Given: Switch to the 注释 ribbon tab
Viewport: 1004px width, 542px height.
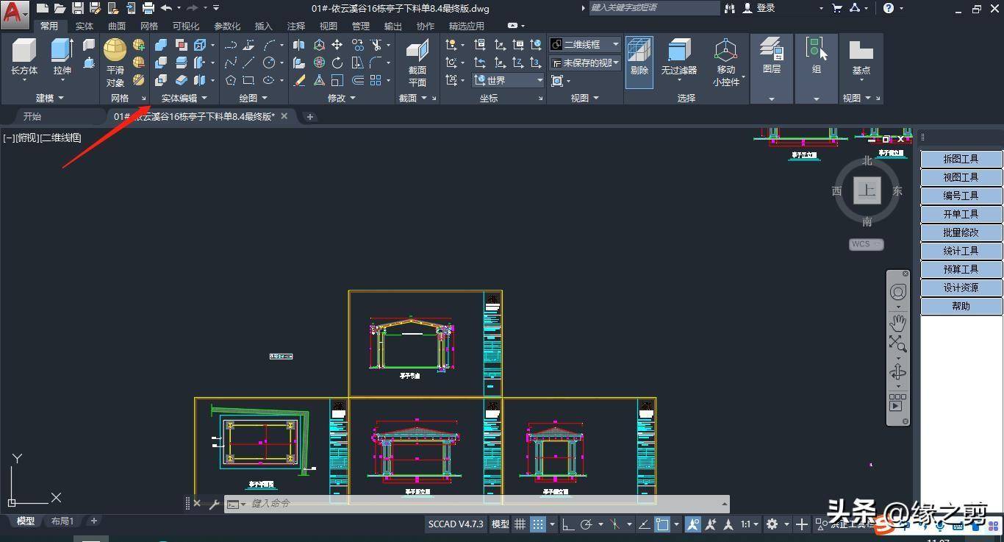Looking at the screenshot, I should (x=296, y=26).
